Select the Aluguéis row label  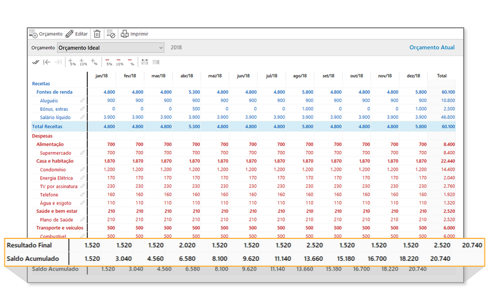pos(49,100)
